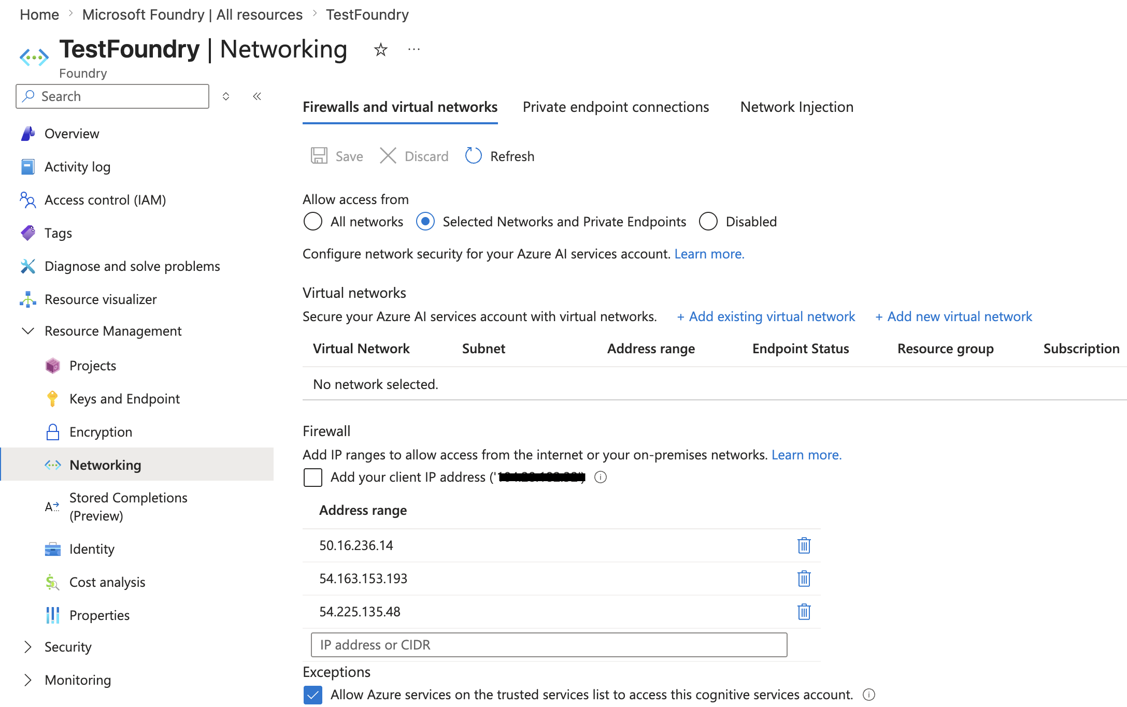Click Learn more link under network security
The height and width of the screenshot is (707, 1127).
point(709,254)
